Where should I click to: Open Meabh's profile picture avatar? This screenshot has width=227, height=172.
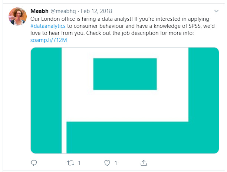point(18,16)
